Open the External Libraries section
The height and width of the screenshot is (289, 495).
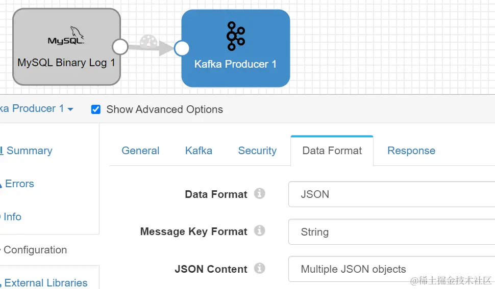46,283
